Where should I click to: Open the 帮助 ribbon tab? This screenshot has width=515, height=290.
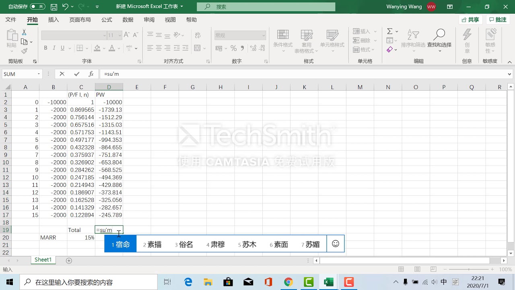[x=192, y=20]
